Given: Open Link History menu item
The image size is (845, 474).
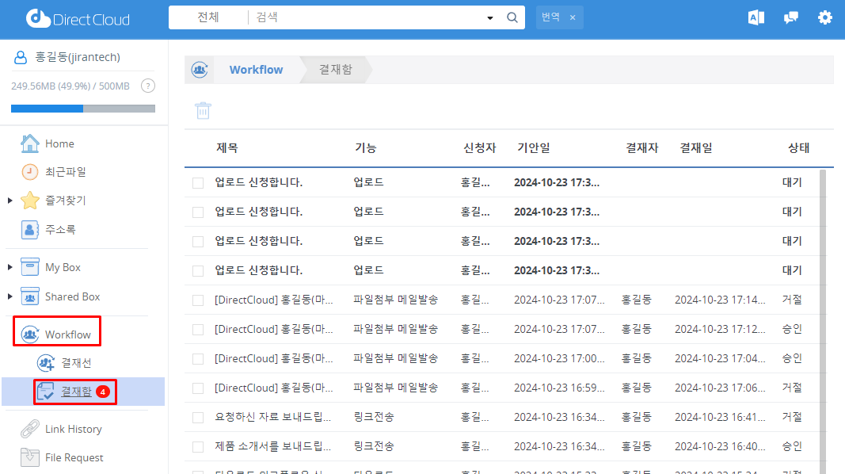Looking at the screenshot, I should tap(74, 430).
